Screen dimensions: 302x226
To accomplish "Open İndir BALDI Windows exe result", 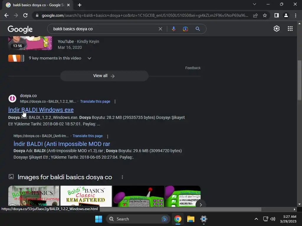I will pyautogui.click(x=41, y=110).
